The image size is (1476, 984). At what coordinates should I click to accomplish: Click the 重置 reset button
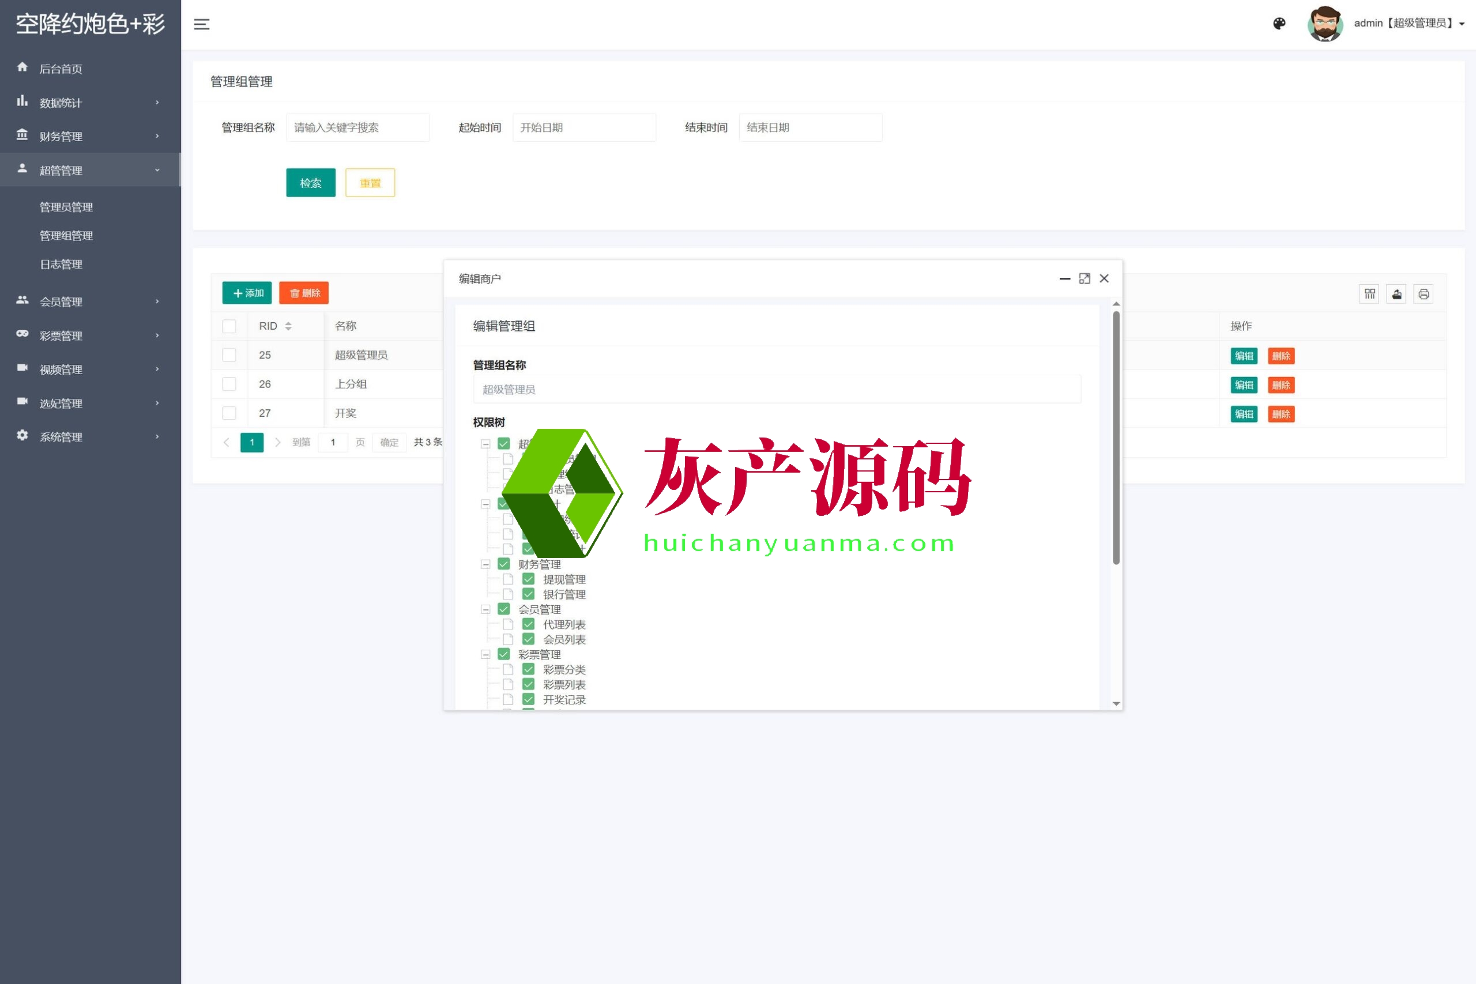point(370,183)
